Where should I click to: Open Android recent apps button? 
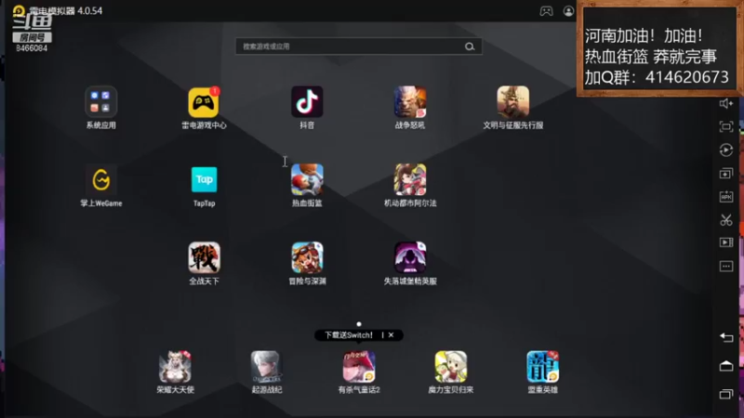726,394
